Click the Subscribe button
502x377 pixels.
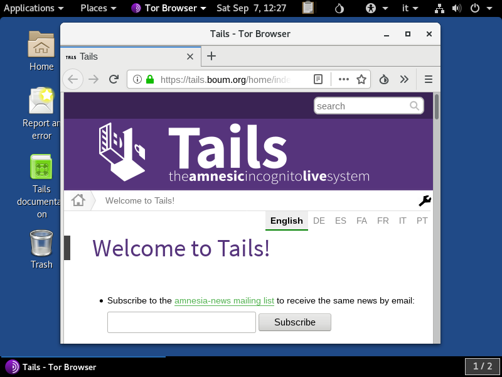(295, 322)
